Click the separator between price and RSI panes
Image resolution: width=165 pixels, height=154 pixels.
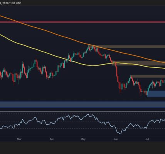coord(82,111)
